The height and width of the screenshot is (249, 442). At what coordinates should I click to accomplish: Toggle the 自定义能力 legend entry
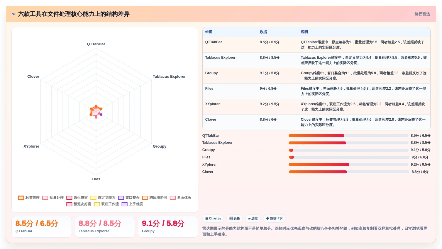click(103, 198)
